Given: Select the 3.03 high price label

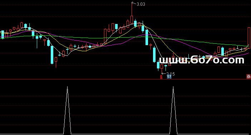Looking at the screenshot, I should coord(141,4).
